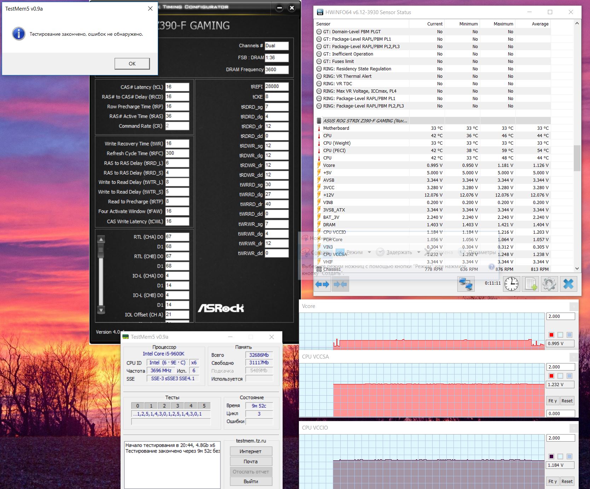Screen dimensions: 590x489
Task: Click test number 0 box in TestMem5
Action: pyautogui.click(x=138, y=406)
